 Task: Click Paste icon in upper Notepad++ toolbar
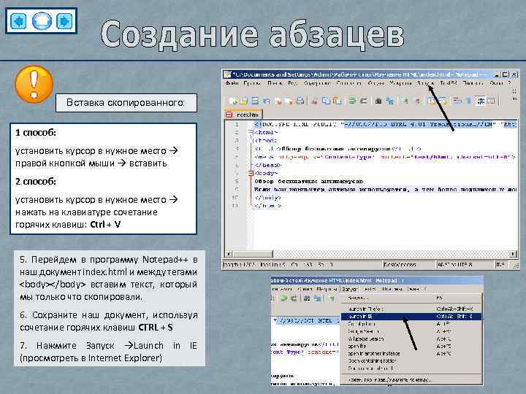coord(337,101)
